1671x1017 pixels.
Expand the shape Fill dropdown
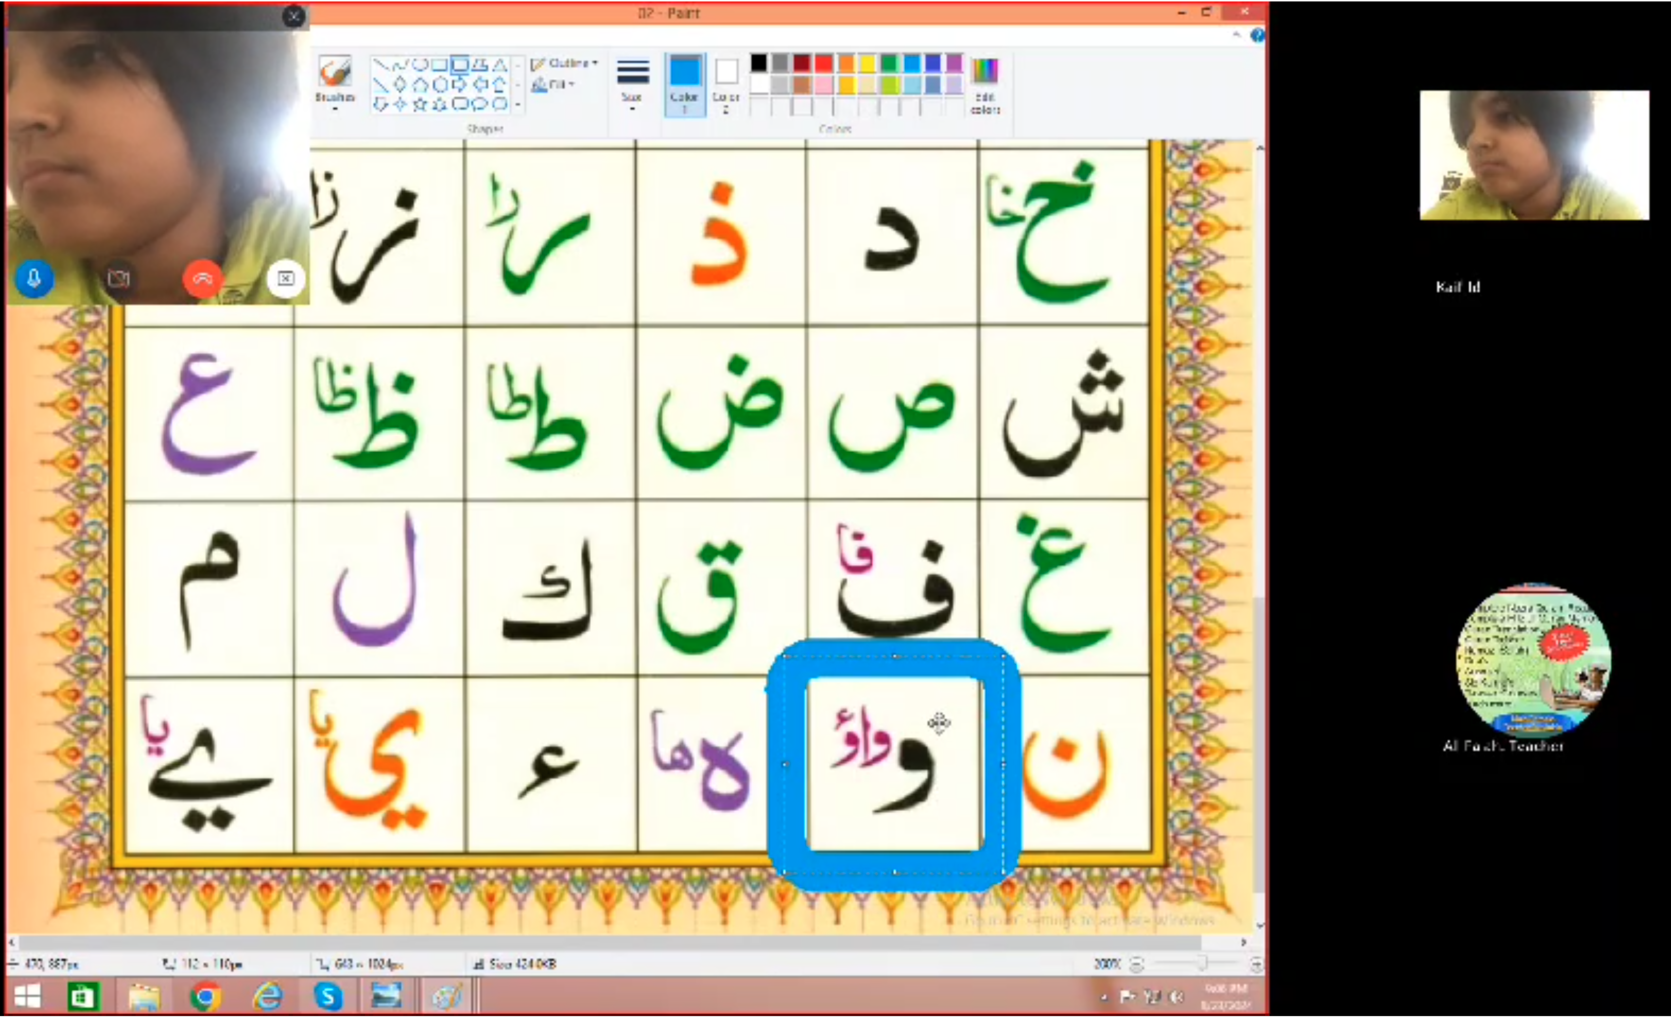pos(554,85)
